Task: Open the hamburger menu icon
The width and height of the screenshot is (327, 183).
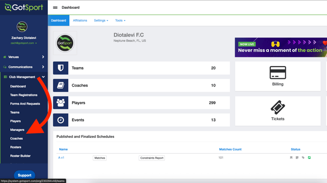Action: (55, 7)
